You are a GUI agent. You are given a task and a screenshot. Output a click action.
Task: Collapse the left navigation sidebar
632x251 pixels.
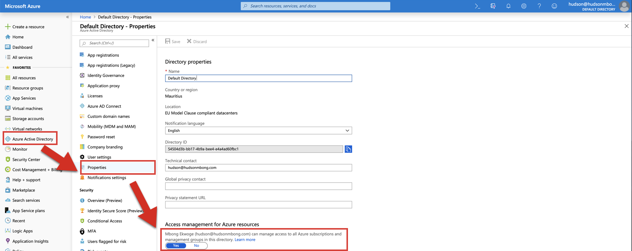point(67,17)
